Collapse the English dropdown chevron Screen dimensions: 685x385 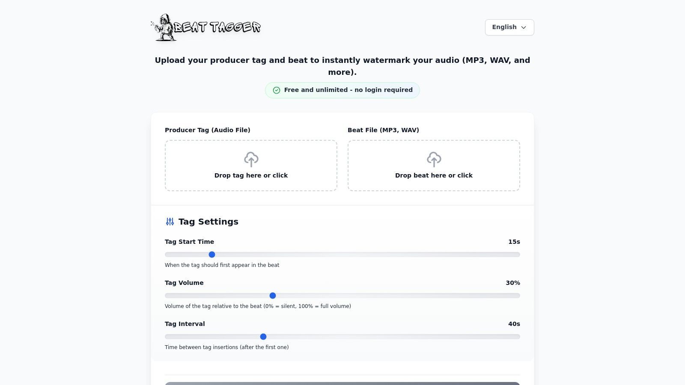pos(523,27)
